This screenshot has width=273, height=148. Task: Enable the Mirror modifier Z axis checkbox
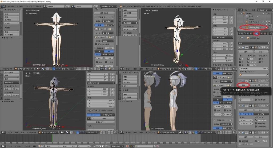click(x=240, y=65)
